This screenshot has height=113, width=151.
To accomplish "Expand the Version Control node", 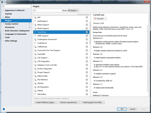I will [x=3, y=24].
